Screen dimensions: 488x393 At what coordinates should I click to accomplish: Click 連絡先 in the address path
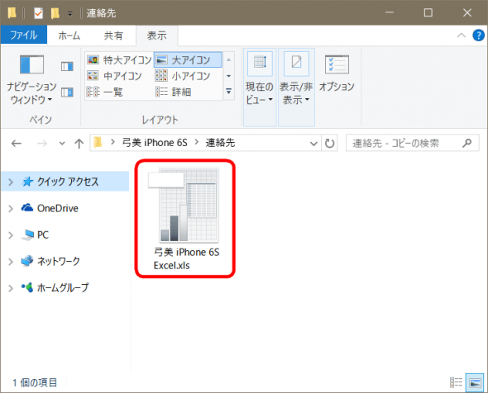pos(220,143)
